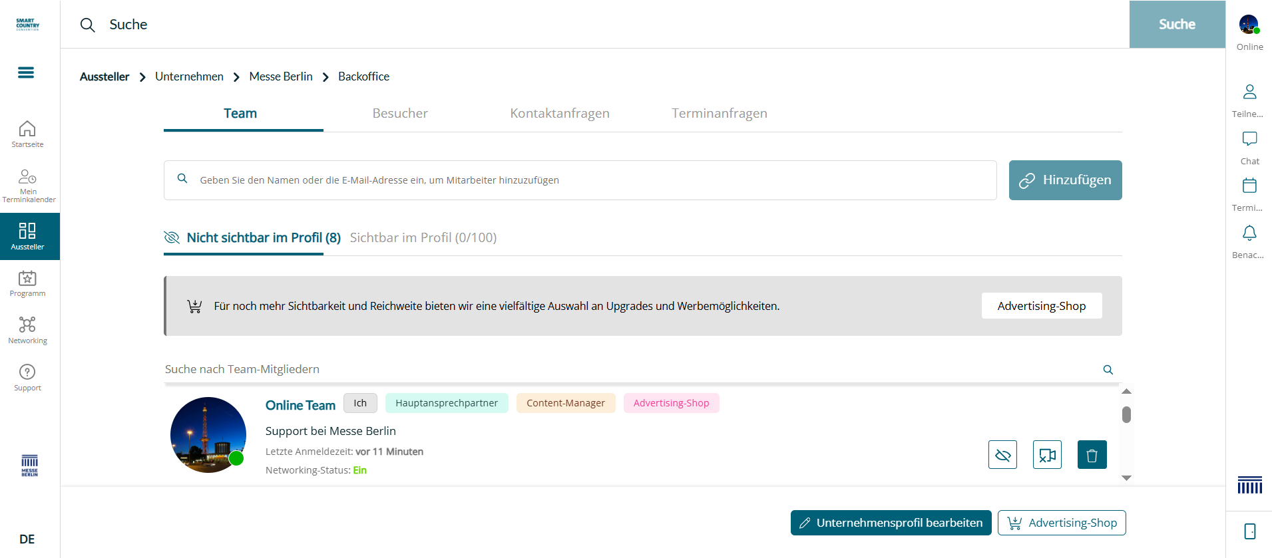The height and width of the screenshot is (558, 1272).
Task: Click the Hinzufügen button
Action: pos(1065,180)
